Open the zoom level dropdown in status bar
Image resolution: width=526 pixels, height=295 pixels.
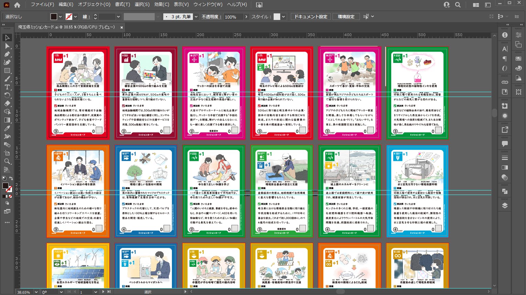pos(35,292)
